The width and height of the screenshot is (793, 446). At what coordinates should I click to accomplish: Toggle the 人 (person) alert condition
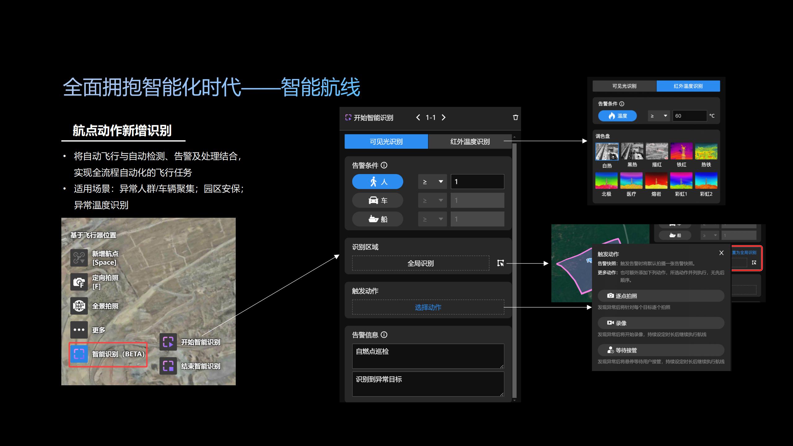point(377,182)
